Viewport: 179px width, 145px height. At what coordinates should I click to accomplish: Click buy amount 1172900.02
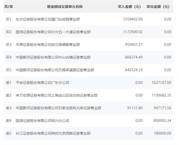pyautogui.click(x=133, y=32)
